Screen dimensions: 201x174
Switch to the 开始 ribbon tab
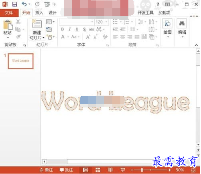(x=26, y=13)
